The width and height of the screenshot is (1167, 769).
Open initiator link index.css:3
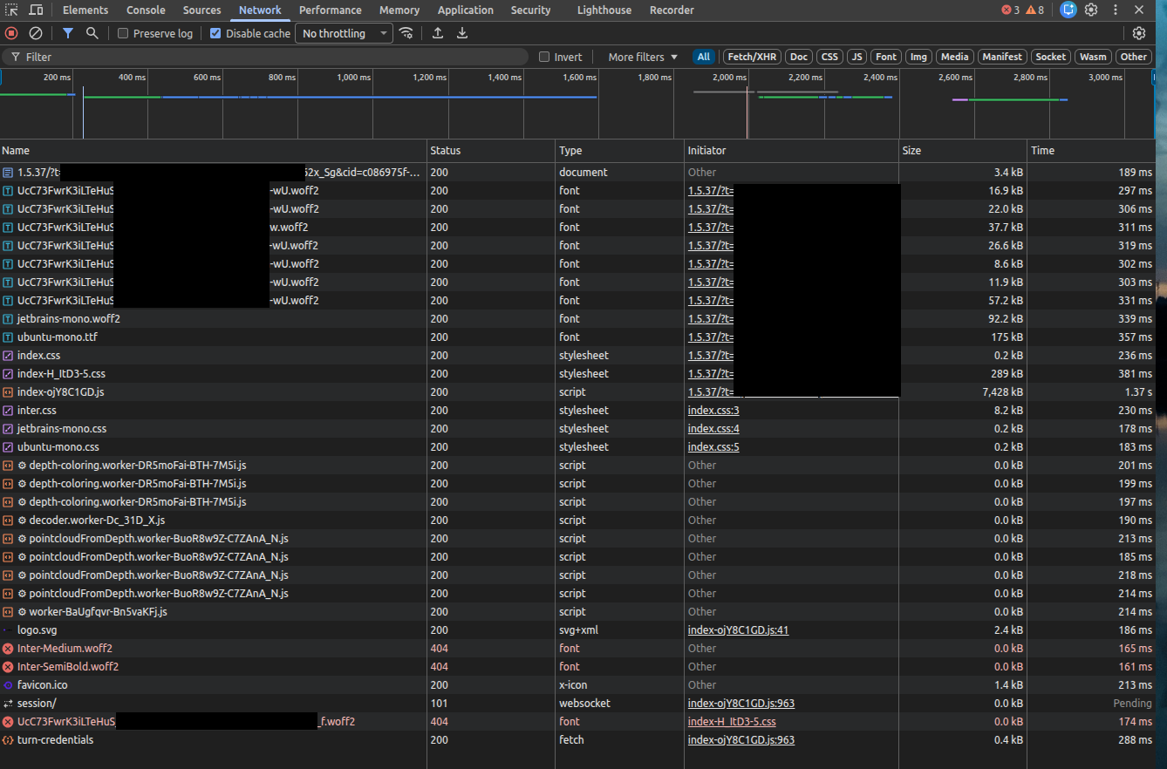pos(713,411)
